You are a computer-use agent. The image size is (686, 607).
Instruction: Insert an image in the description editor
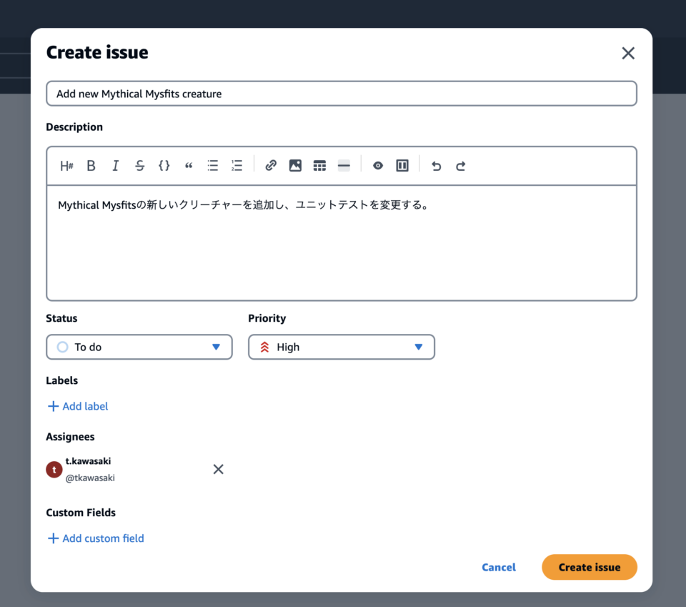[x=295, y=165]
